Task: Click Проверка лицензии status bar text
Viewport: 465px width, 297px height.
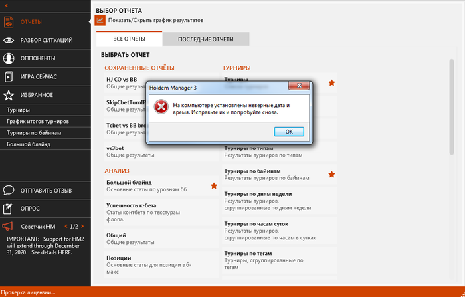Action: [x=28, y=292]
